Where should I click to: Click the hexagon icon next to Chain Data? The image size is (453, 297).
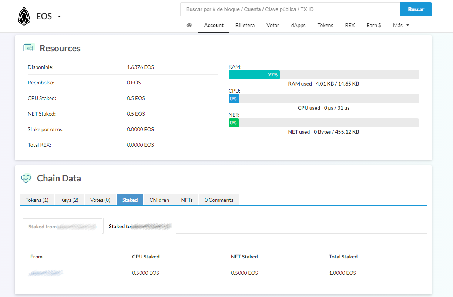click(26, 178)
